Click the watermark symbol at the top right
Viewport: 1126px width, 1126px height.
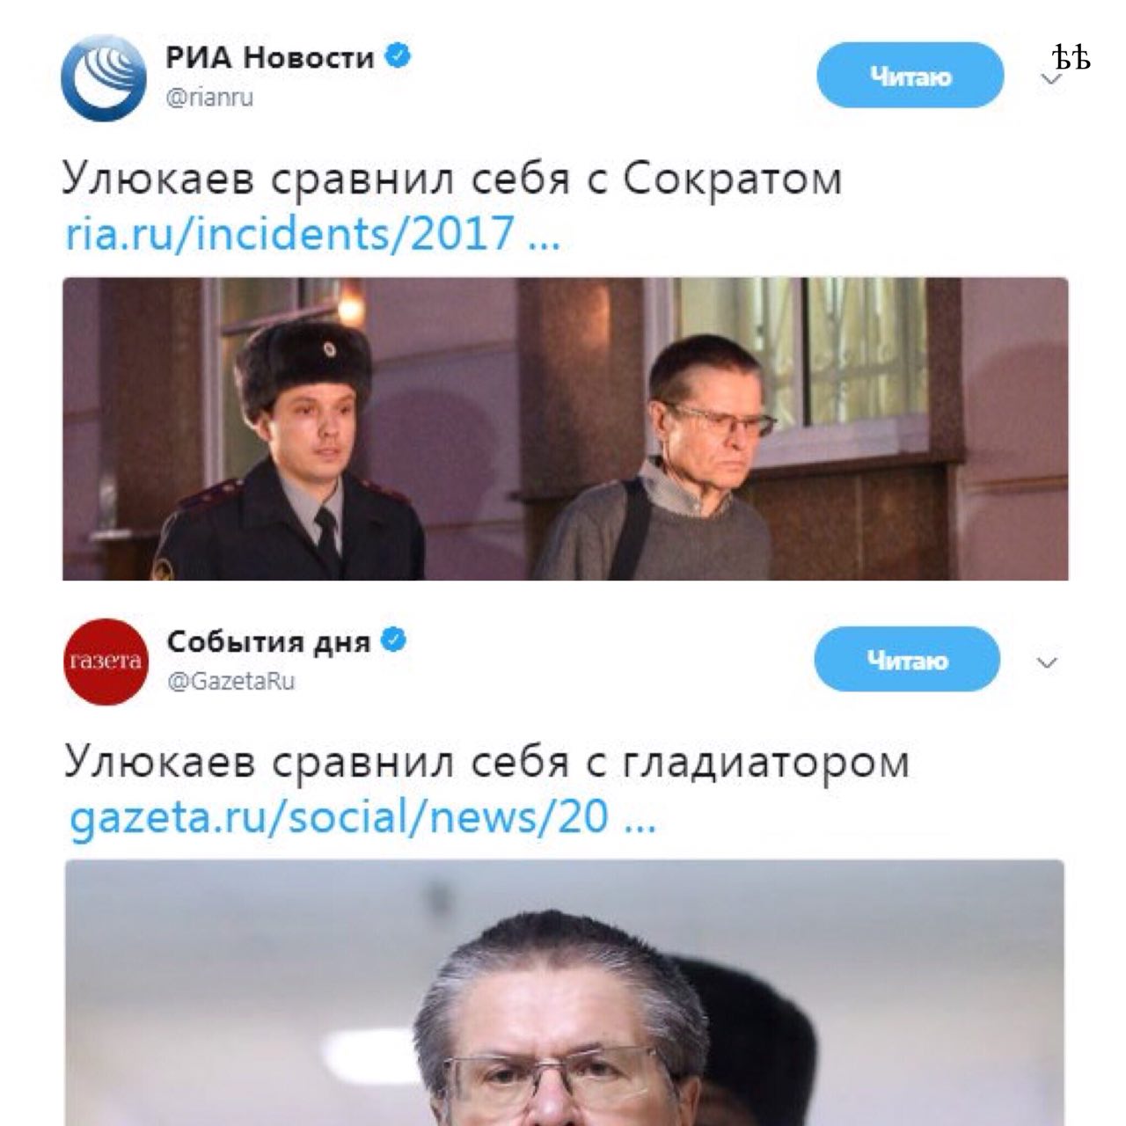coord(1071,58)
